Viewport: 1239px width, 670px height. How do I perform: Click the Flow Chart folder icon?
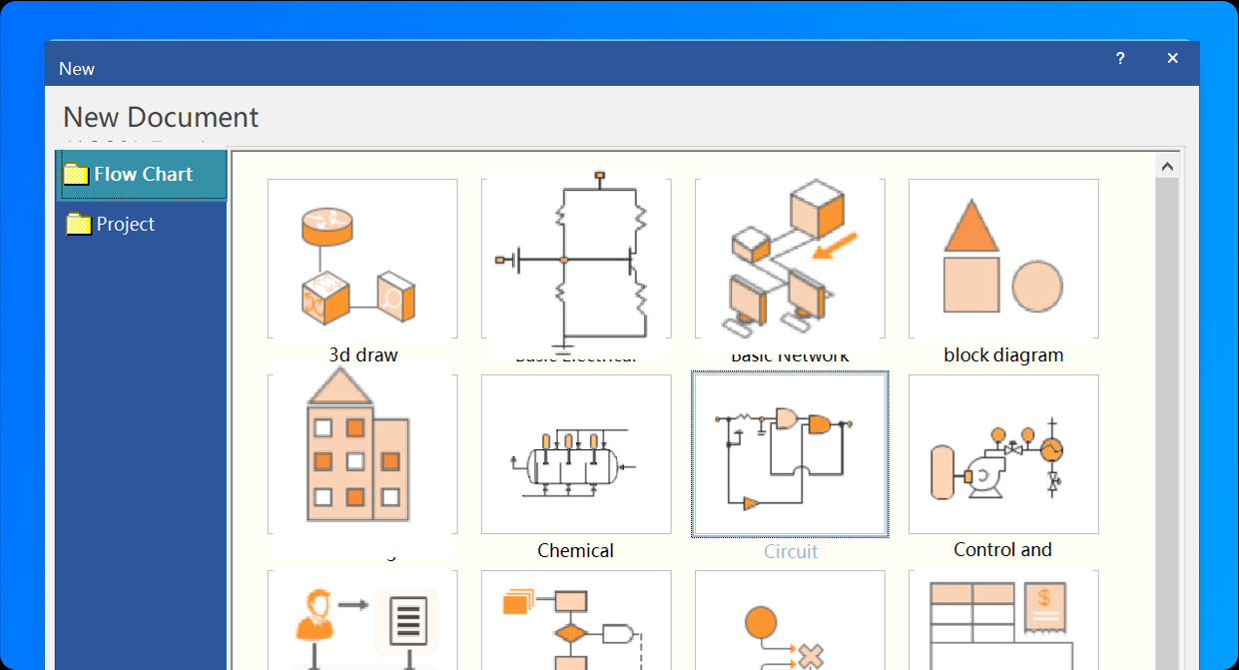[x=78, y=174]
